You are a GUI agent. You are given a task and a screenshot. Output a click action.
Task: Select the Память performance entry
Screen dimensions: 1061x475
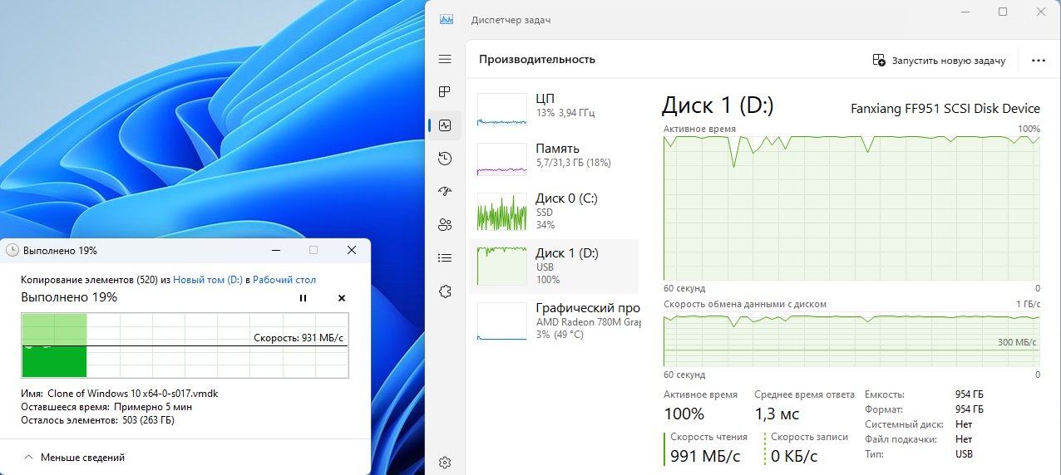(554, 159)
